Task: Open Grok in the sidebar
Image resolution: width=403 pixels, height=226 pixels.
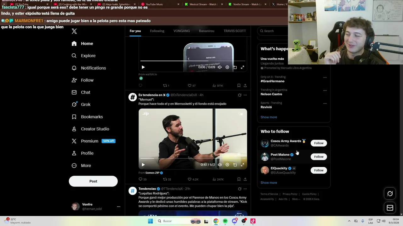Action: [81, 105]
